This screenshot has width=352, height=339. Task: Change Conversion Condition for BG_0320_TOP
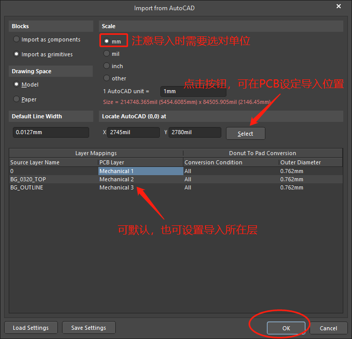click(231, 179)
